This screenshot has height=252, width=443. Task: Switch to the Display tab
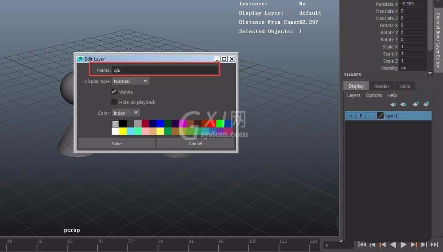coord(356,86)
